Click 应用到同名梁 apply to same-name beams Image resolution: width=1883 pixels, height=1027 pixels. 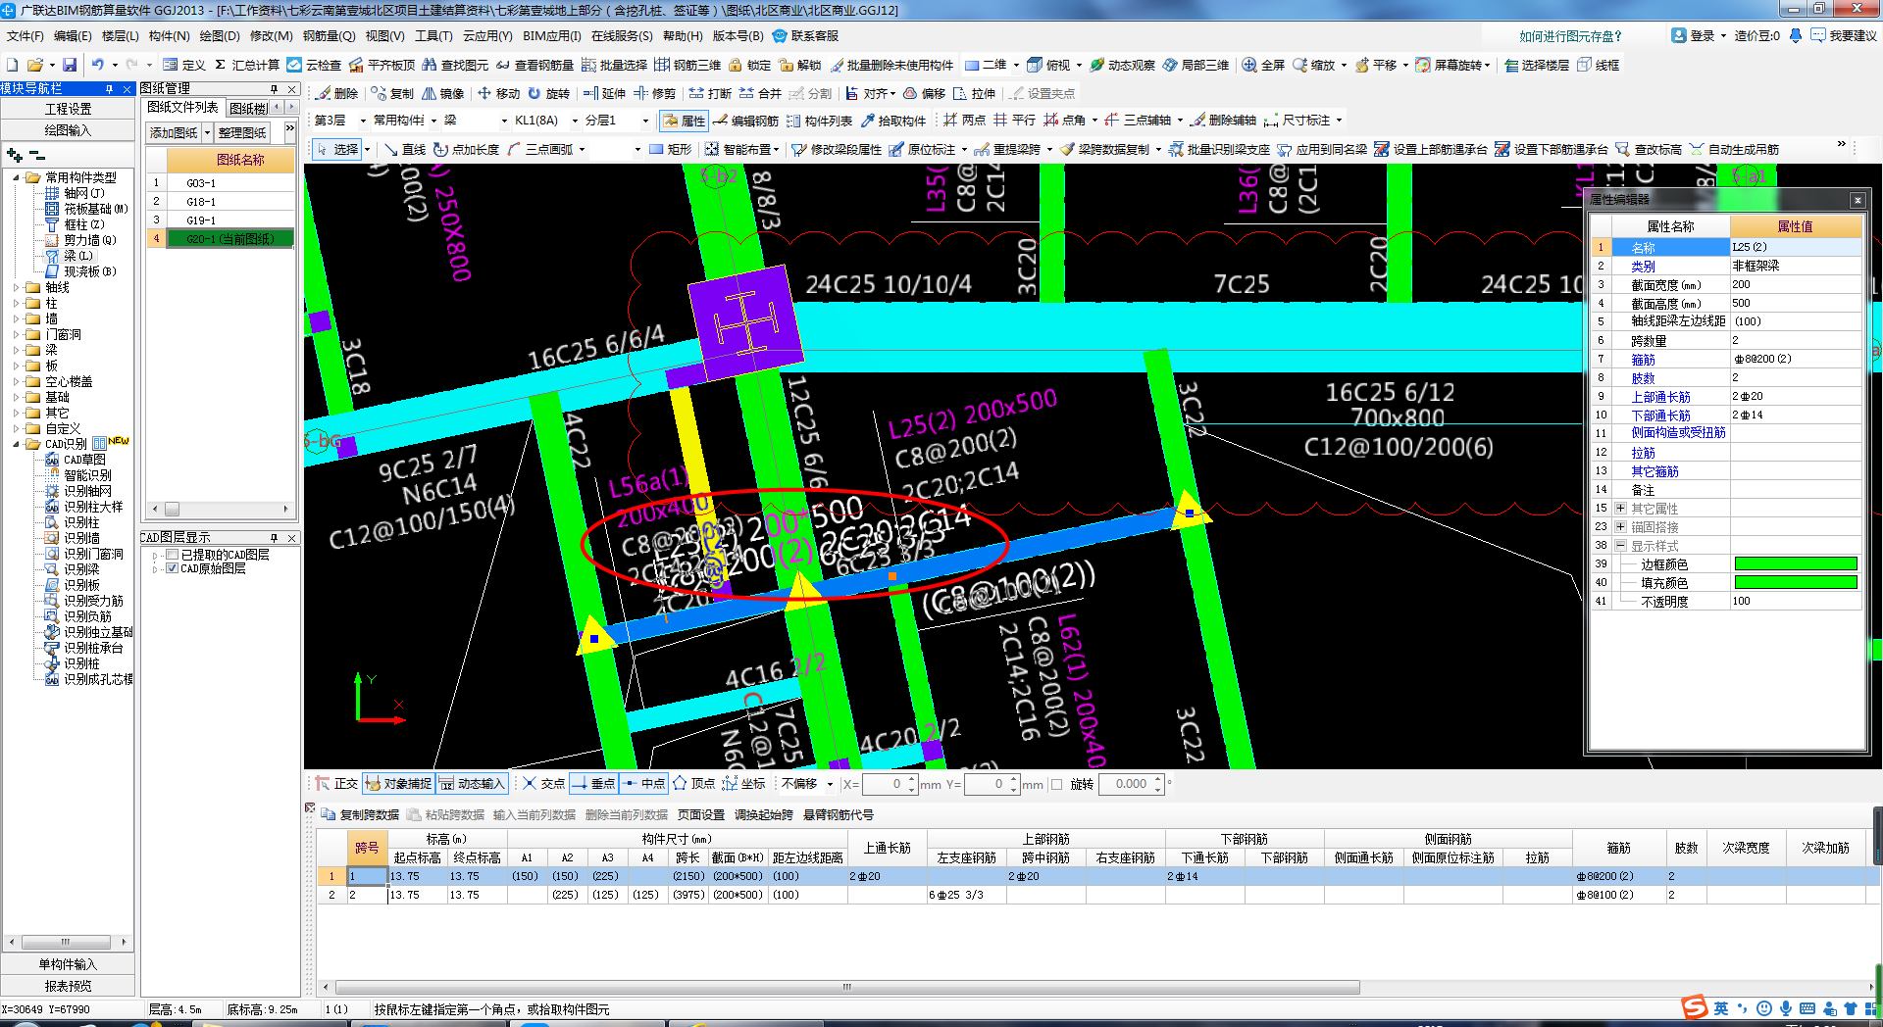click(1322, 149)
